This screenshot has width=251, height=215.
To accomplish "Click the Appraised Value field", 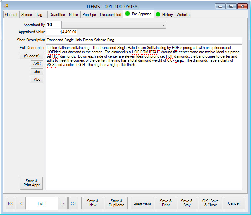I will click(61, 32).
